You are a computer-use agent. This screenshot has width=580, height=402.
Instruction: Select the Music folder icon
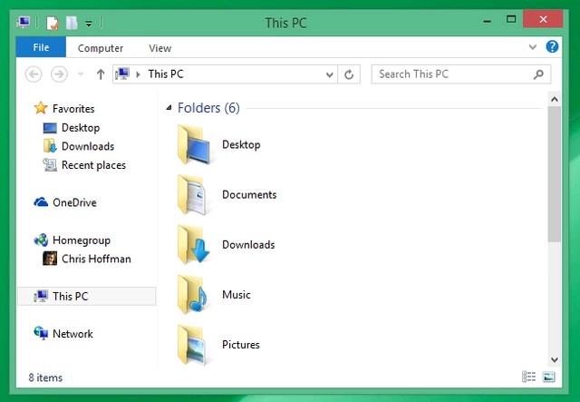(x=193, y=295)
